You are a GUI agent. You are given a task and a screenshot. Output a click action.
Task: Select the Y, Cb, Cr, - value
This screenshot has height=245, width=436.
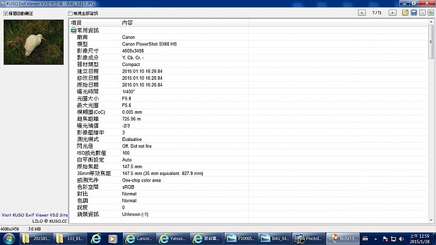[133, 57]
